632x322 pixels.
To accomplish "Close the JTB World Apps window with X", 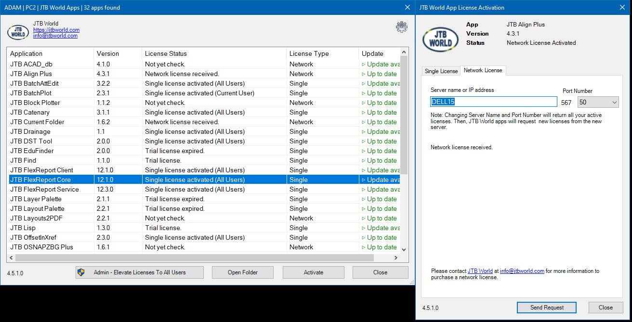I will click(407, 7).
